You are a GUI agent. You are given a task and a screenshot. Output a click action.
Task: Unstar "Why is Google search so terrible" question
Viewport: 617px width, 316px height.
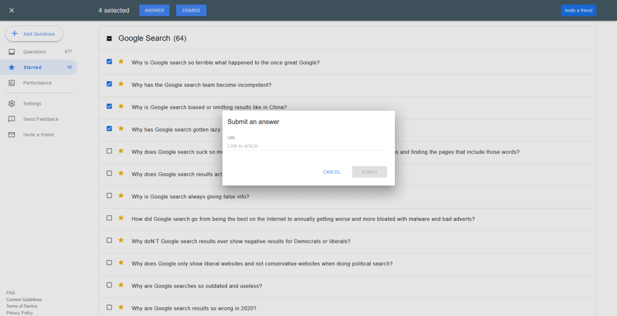tap(121, 62)
